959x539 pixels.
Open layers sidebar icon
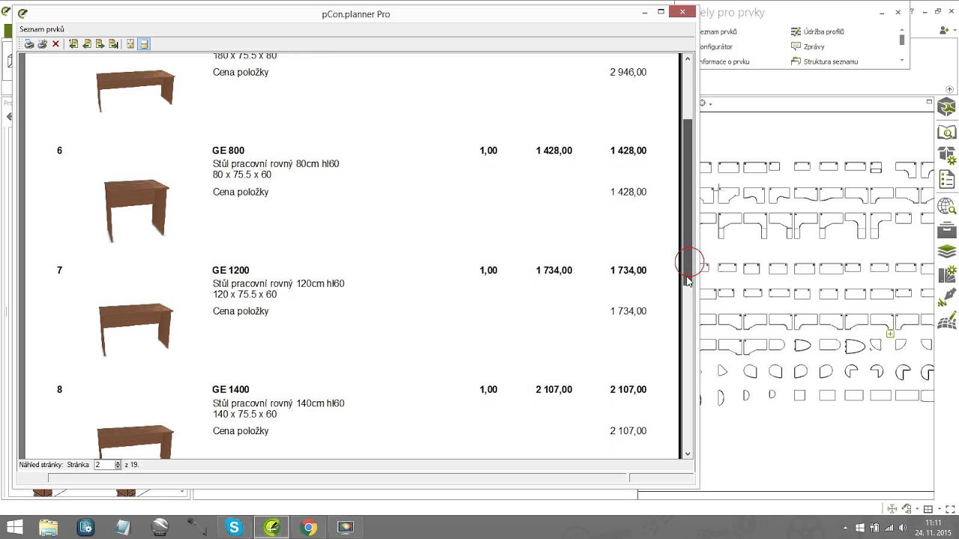[947, 252]
